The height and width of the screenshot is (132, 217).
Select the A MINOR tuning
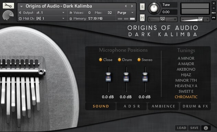(186, 58)
